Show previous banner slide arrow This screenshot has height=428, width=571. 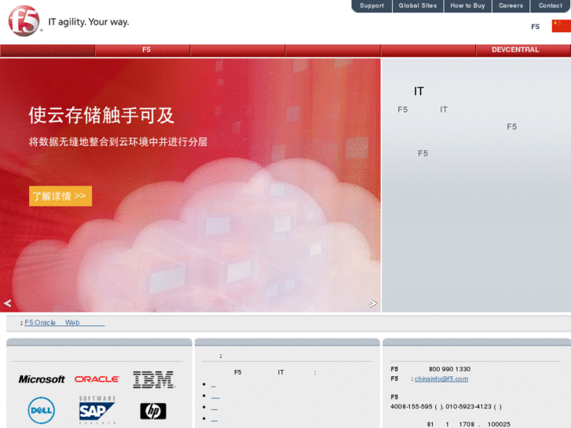pos(7,303)
